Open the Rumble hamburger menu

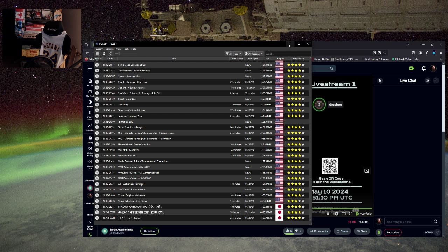click(x=90, y=69)
